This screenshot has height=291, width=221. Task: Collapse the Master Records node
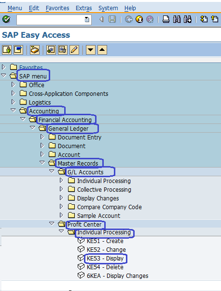click(42, 162)
